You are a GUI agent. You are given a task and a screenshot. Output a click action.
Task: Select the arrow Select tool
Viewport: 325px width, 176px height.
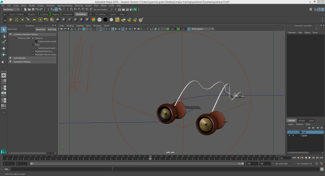(x=4, y=30)
